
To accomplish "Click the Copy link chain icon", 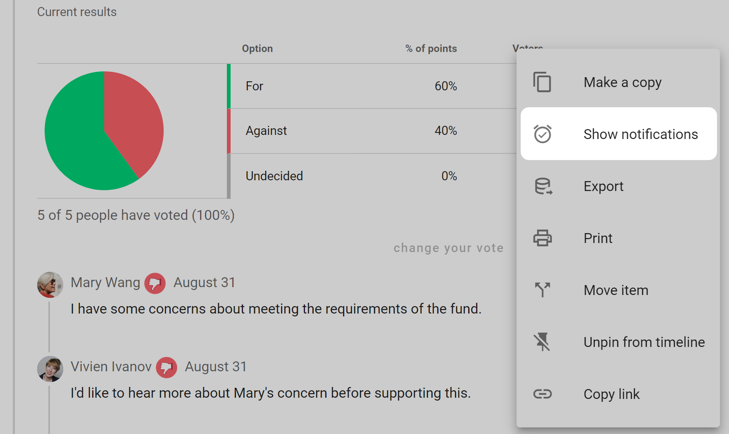I will [543, 394].
